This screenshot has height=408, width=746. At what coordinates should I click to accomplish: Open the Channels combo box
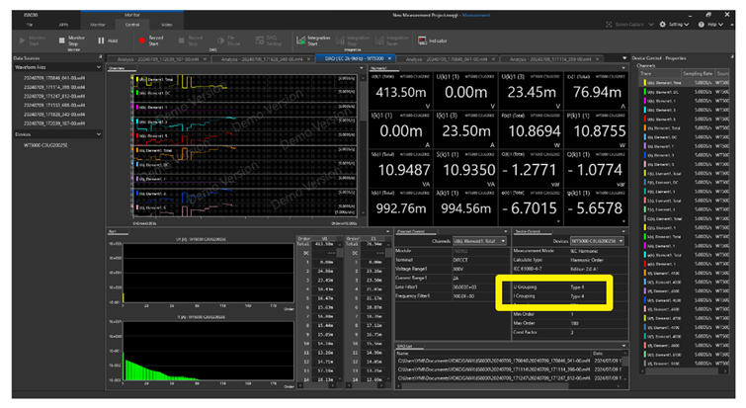pos(479,241)
